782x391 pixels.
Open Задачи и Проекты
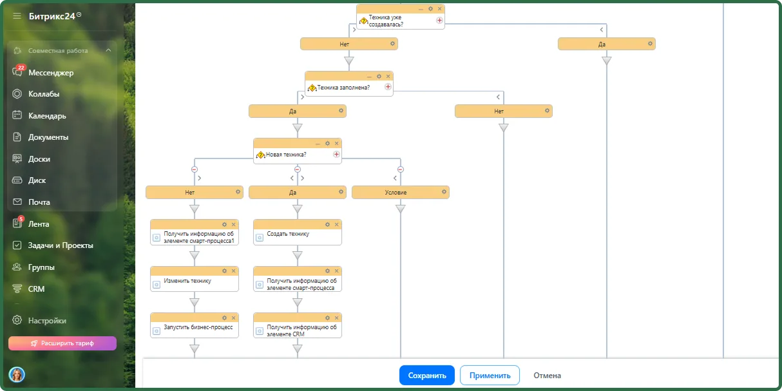pyautogui.click(x=61, y=245)
